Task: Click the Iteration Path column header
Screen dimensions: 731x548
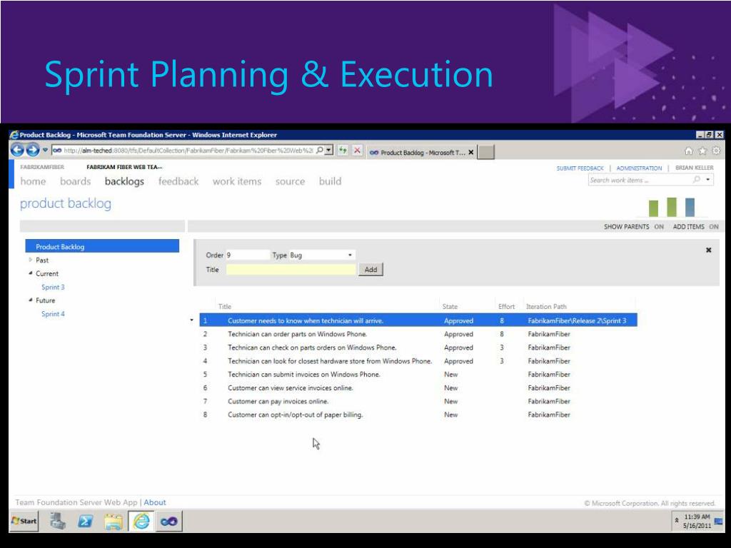Action: pos(546,306)
